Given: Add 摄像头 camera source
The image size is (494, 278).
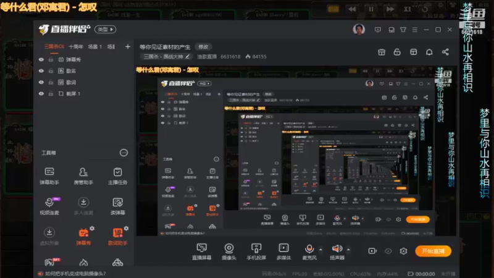Looking at the screenshot, I should (228, 251).
